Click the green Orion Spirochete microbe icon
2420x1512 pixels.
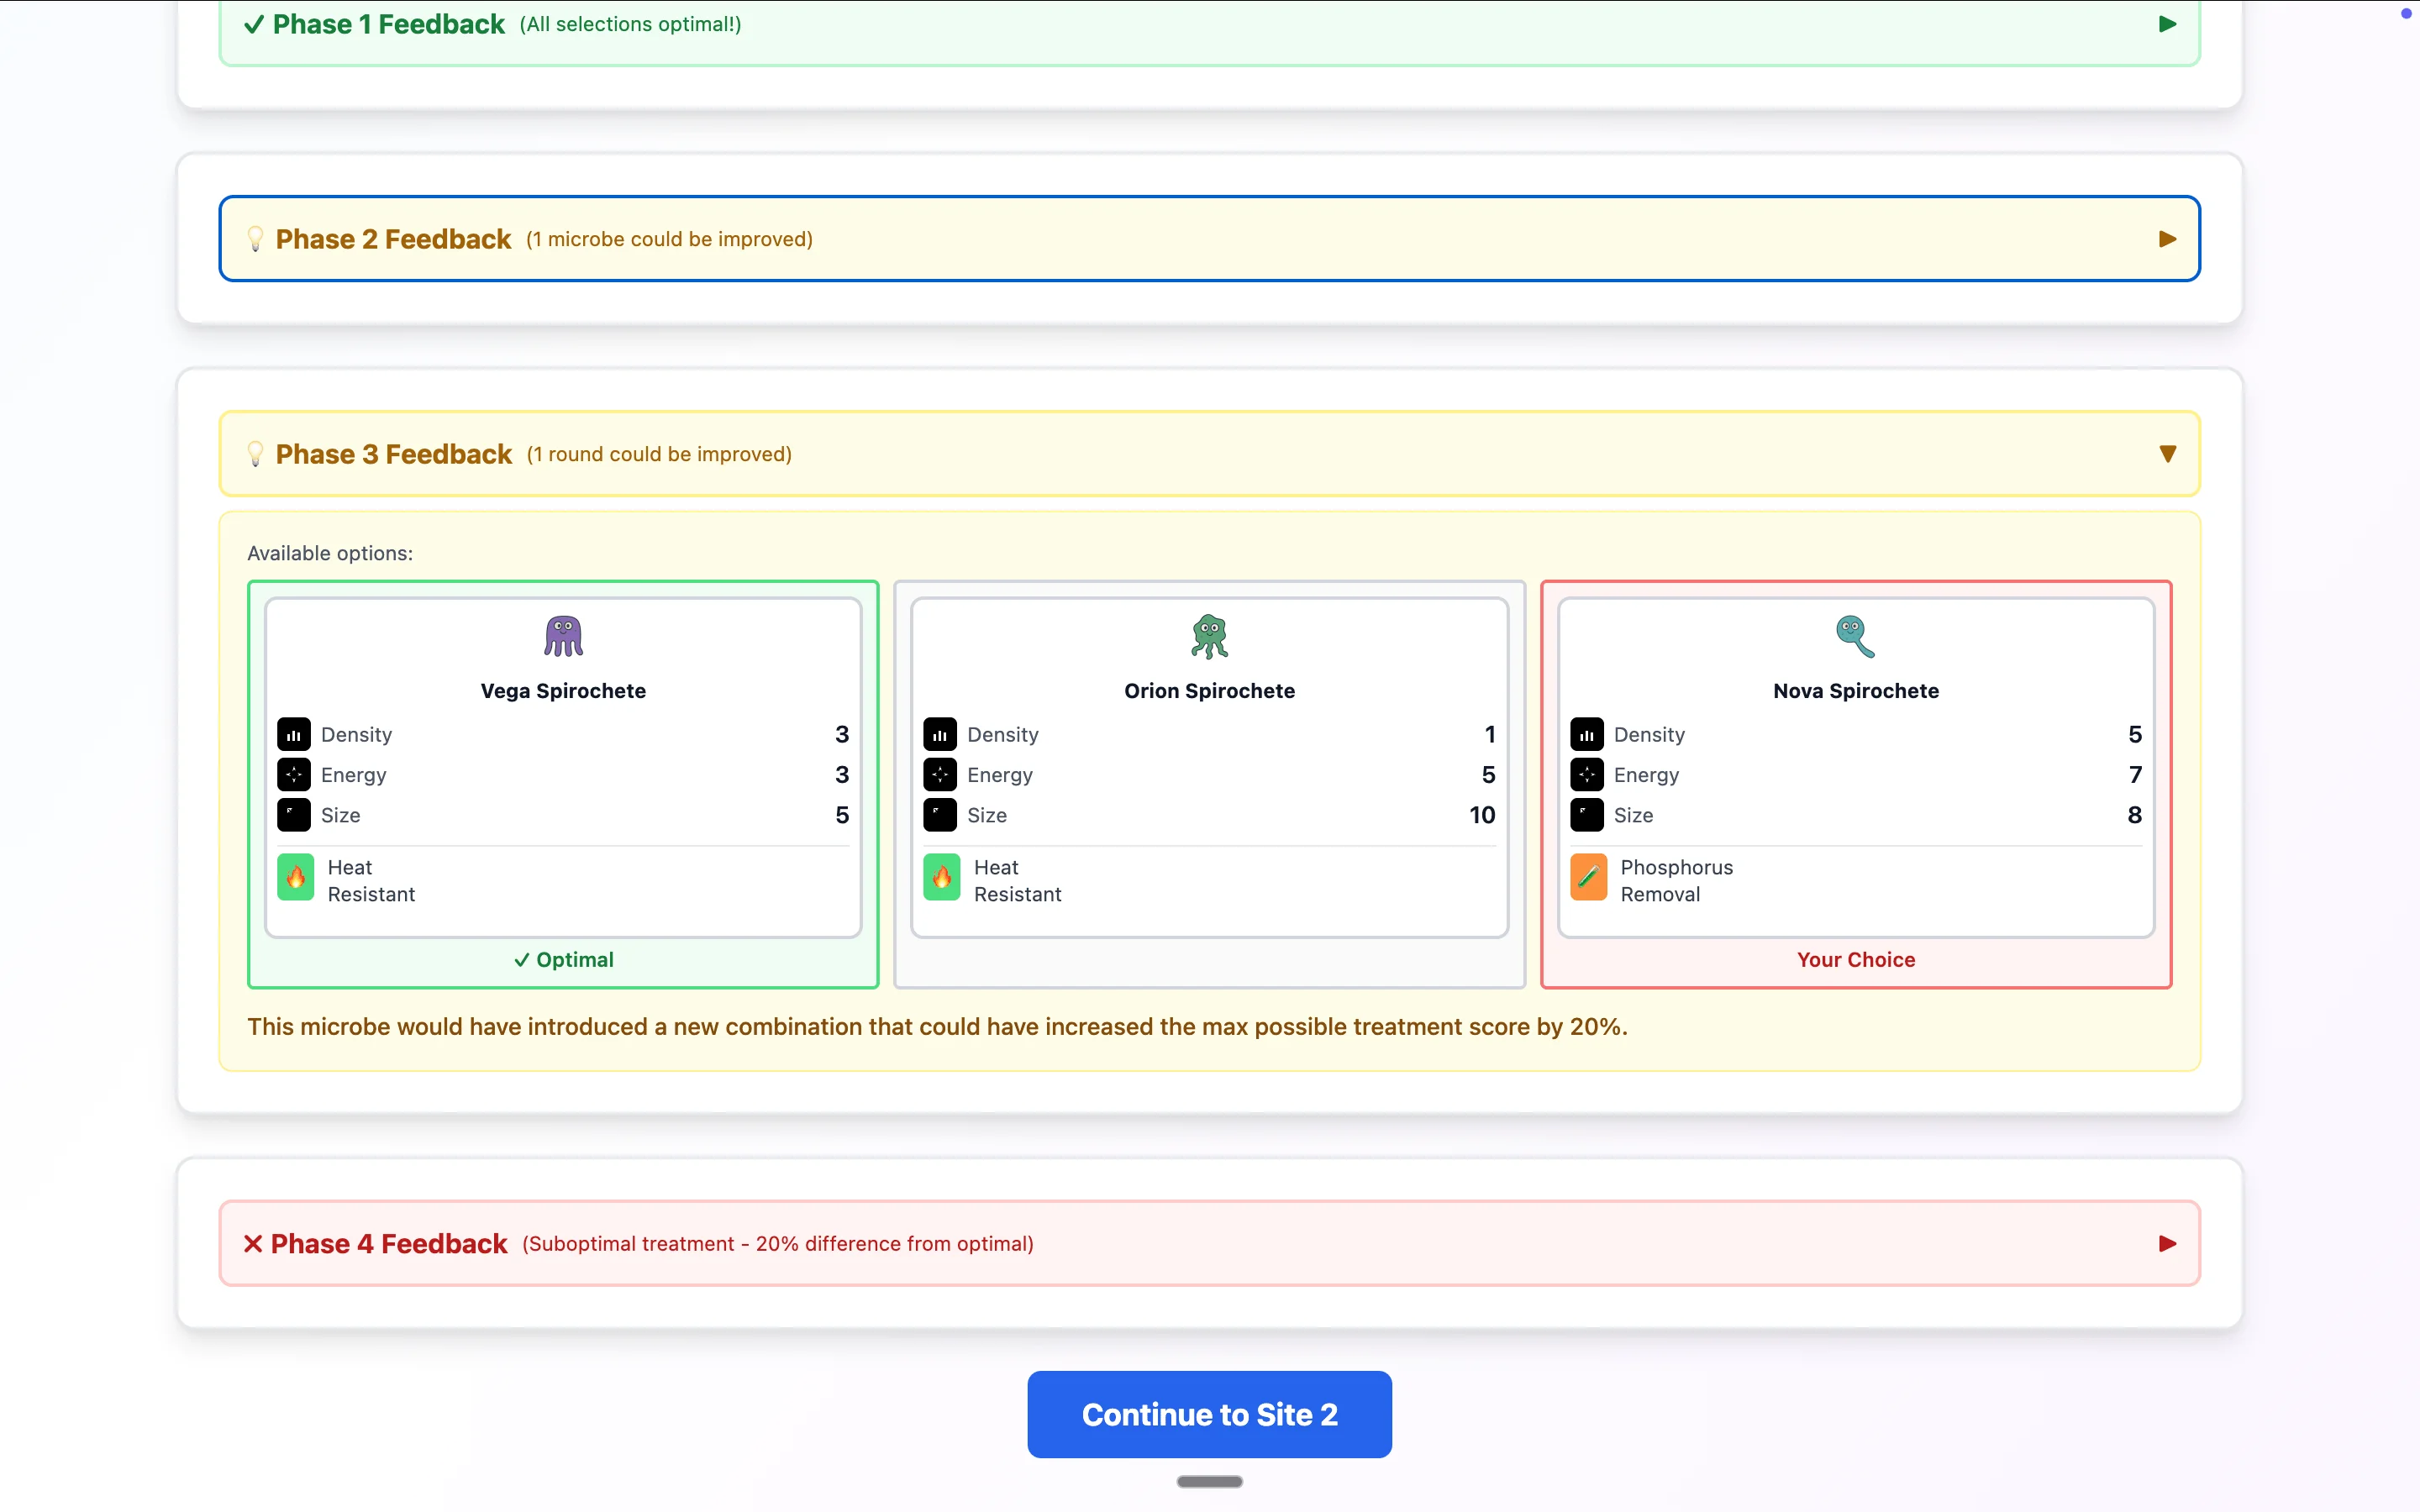coord(1209,636)
